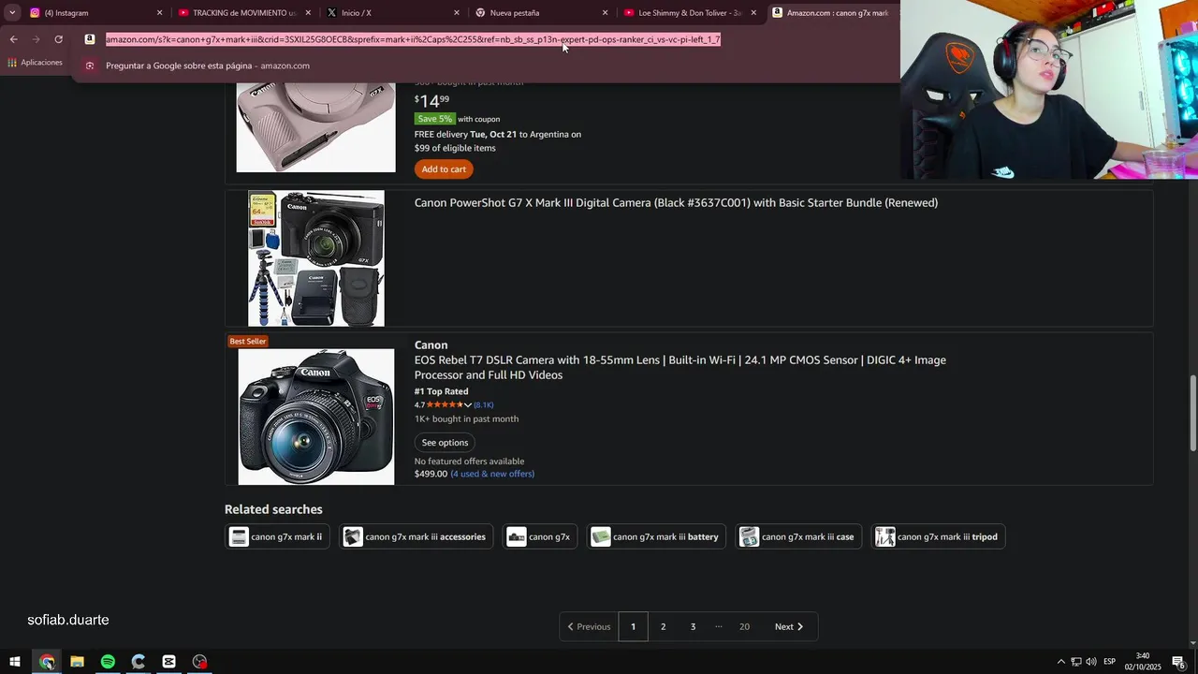Close the Nueva pestaña tab
The image size is (1198, 674).
pos(605,13)
